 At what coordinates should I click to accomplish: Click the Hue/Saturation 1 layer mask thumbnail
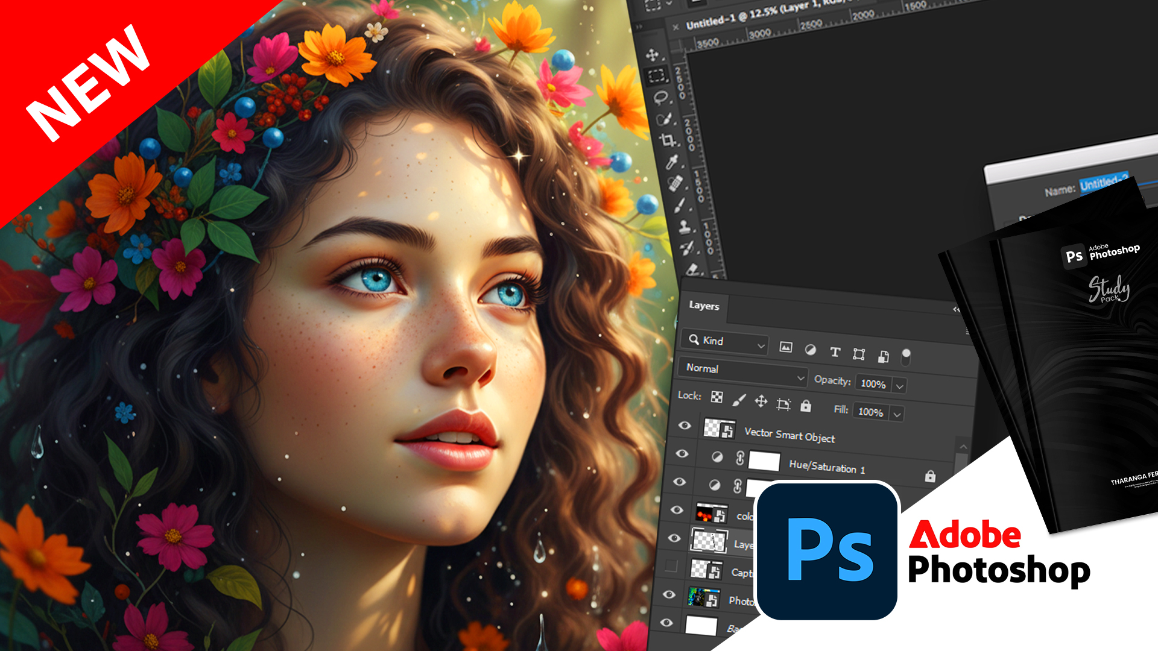pos(764,461)
